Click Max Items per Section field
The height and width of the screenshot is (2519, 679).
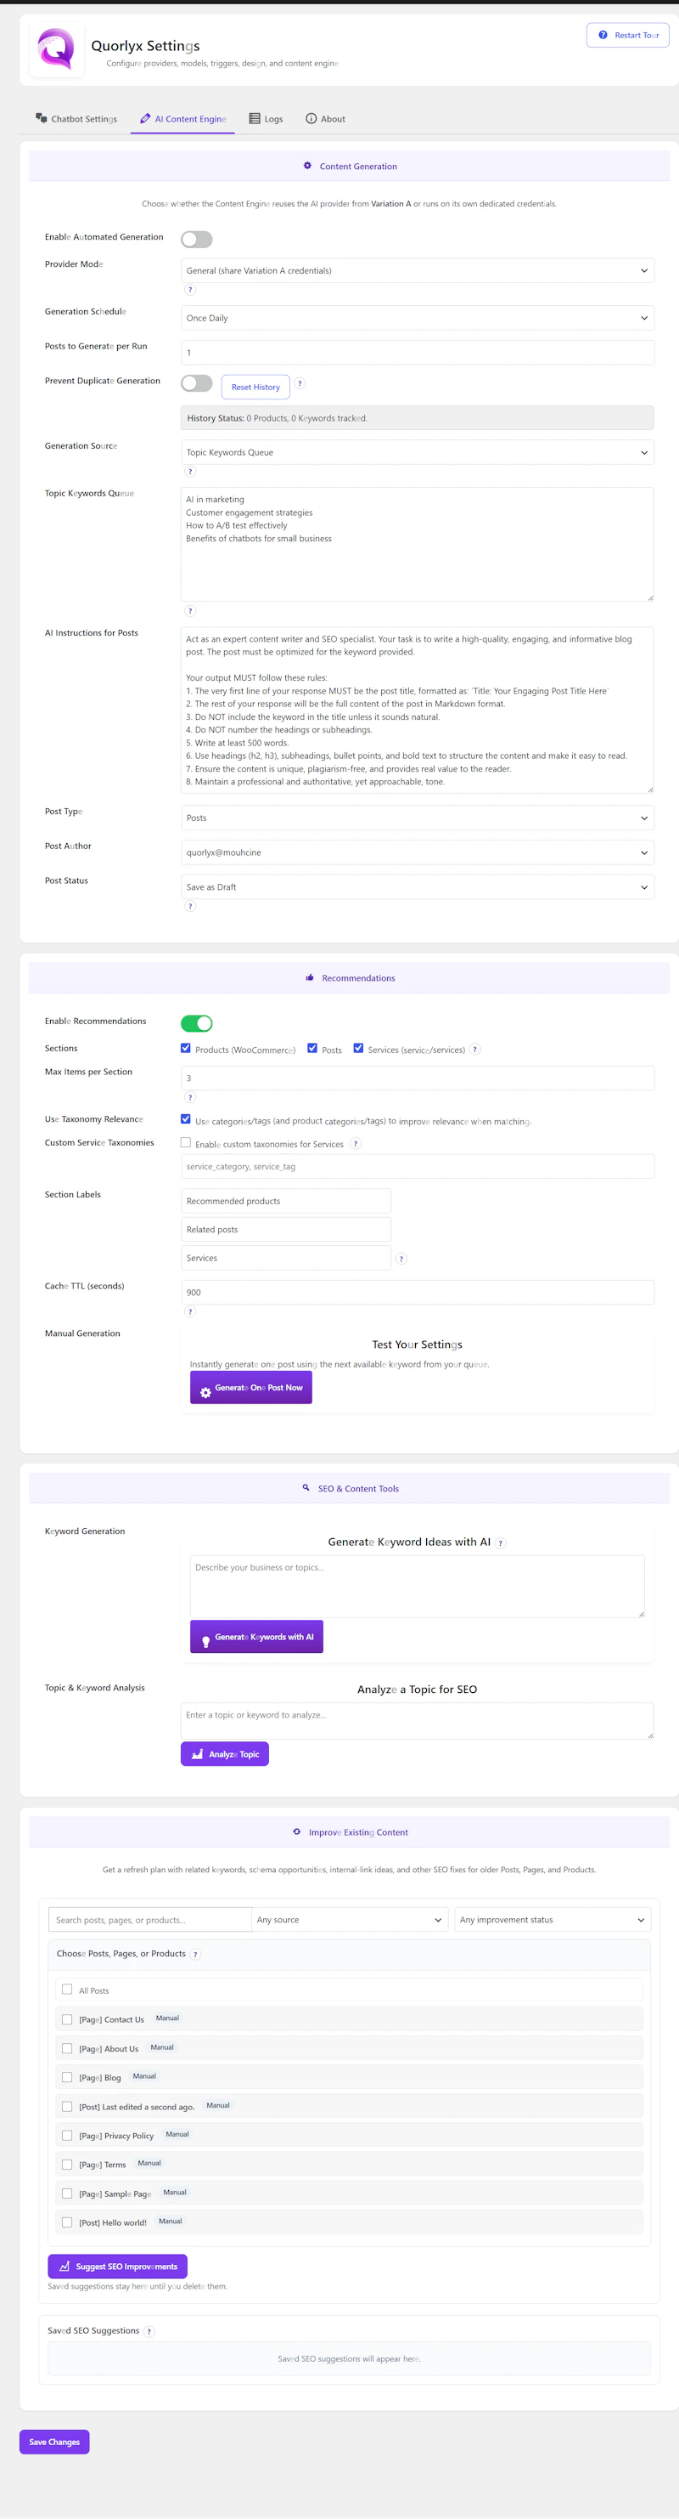tap(418, 1078)
